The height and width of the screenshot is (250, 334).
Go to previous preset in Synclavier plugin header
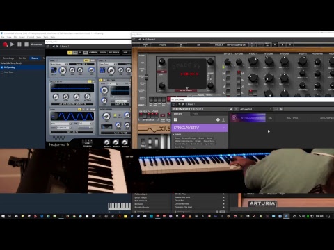[180, 104]
